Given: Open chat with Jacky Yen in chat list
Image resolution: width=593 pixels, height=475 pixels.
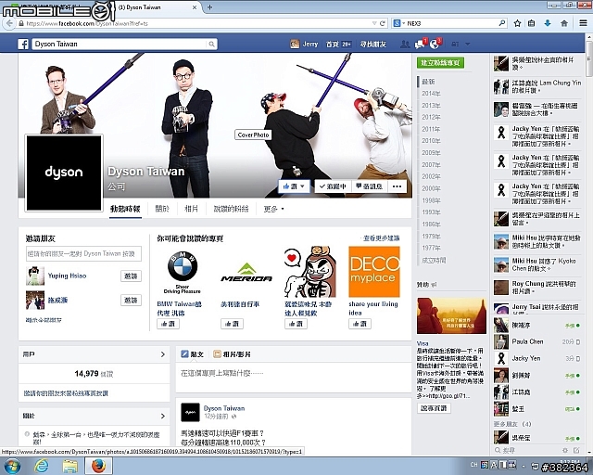Looking at the screenshot, I should click(x=536, y=358).
